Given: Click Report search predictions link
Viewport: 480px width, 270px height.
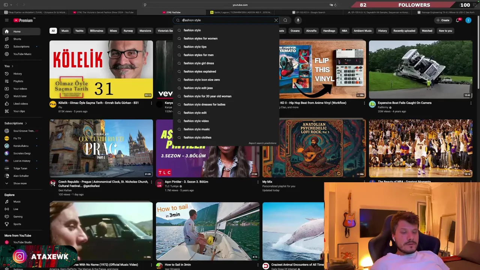Looking at the screenshot, I should [x=262, y=143].
